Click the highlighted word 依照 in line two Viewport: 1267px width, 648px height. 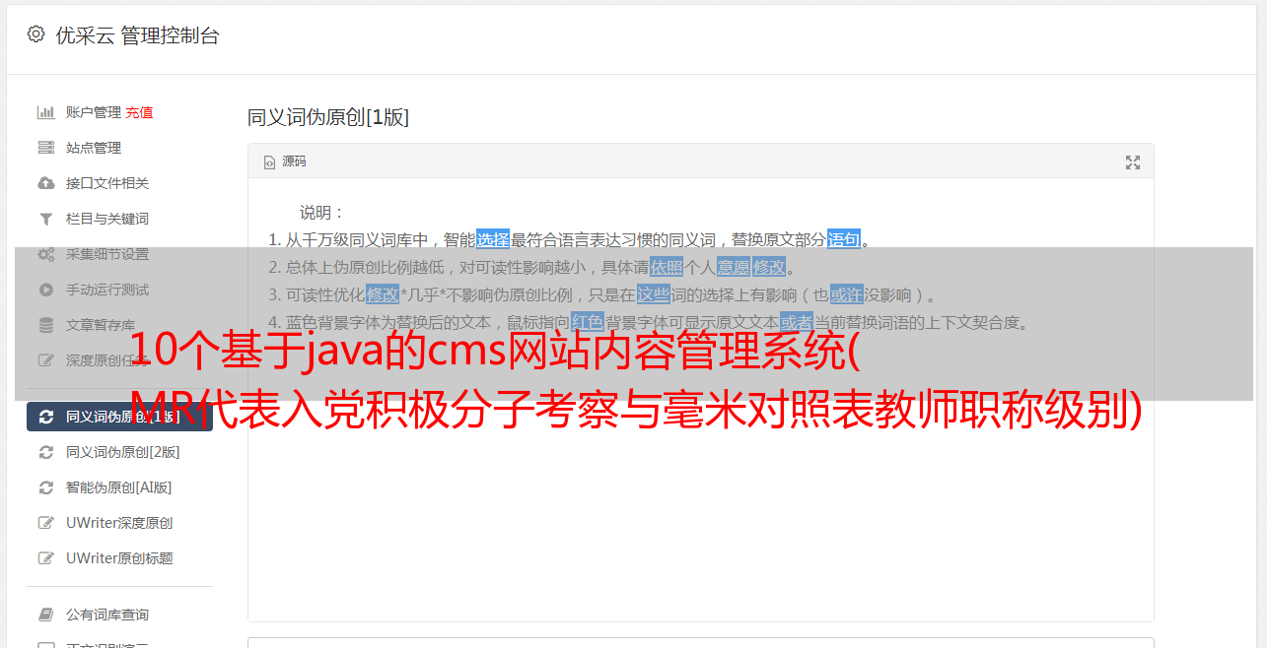pyautogui.click(x=667, y=267)
